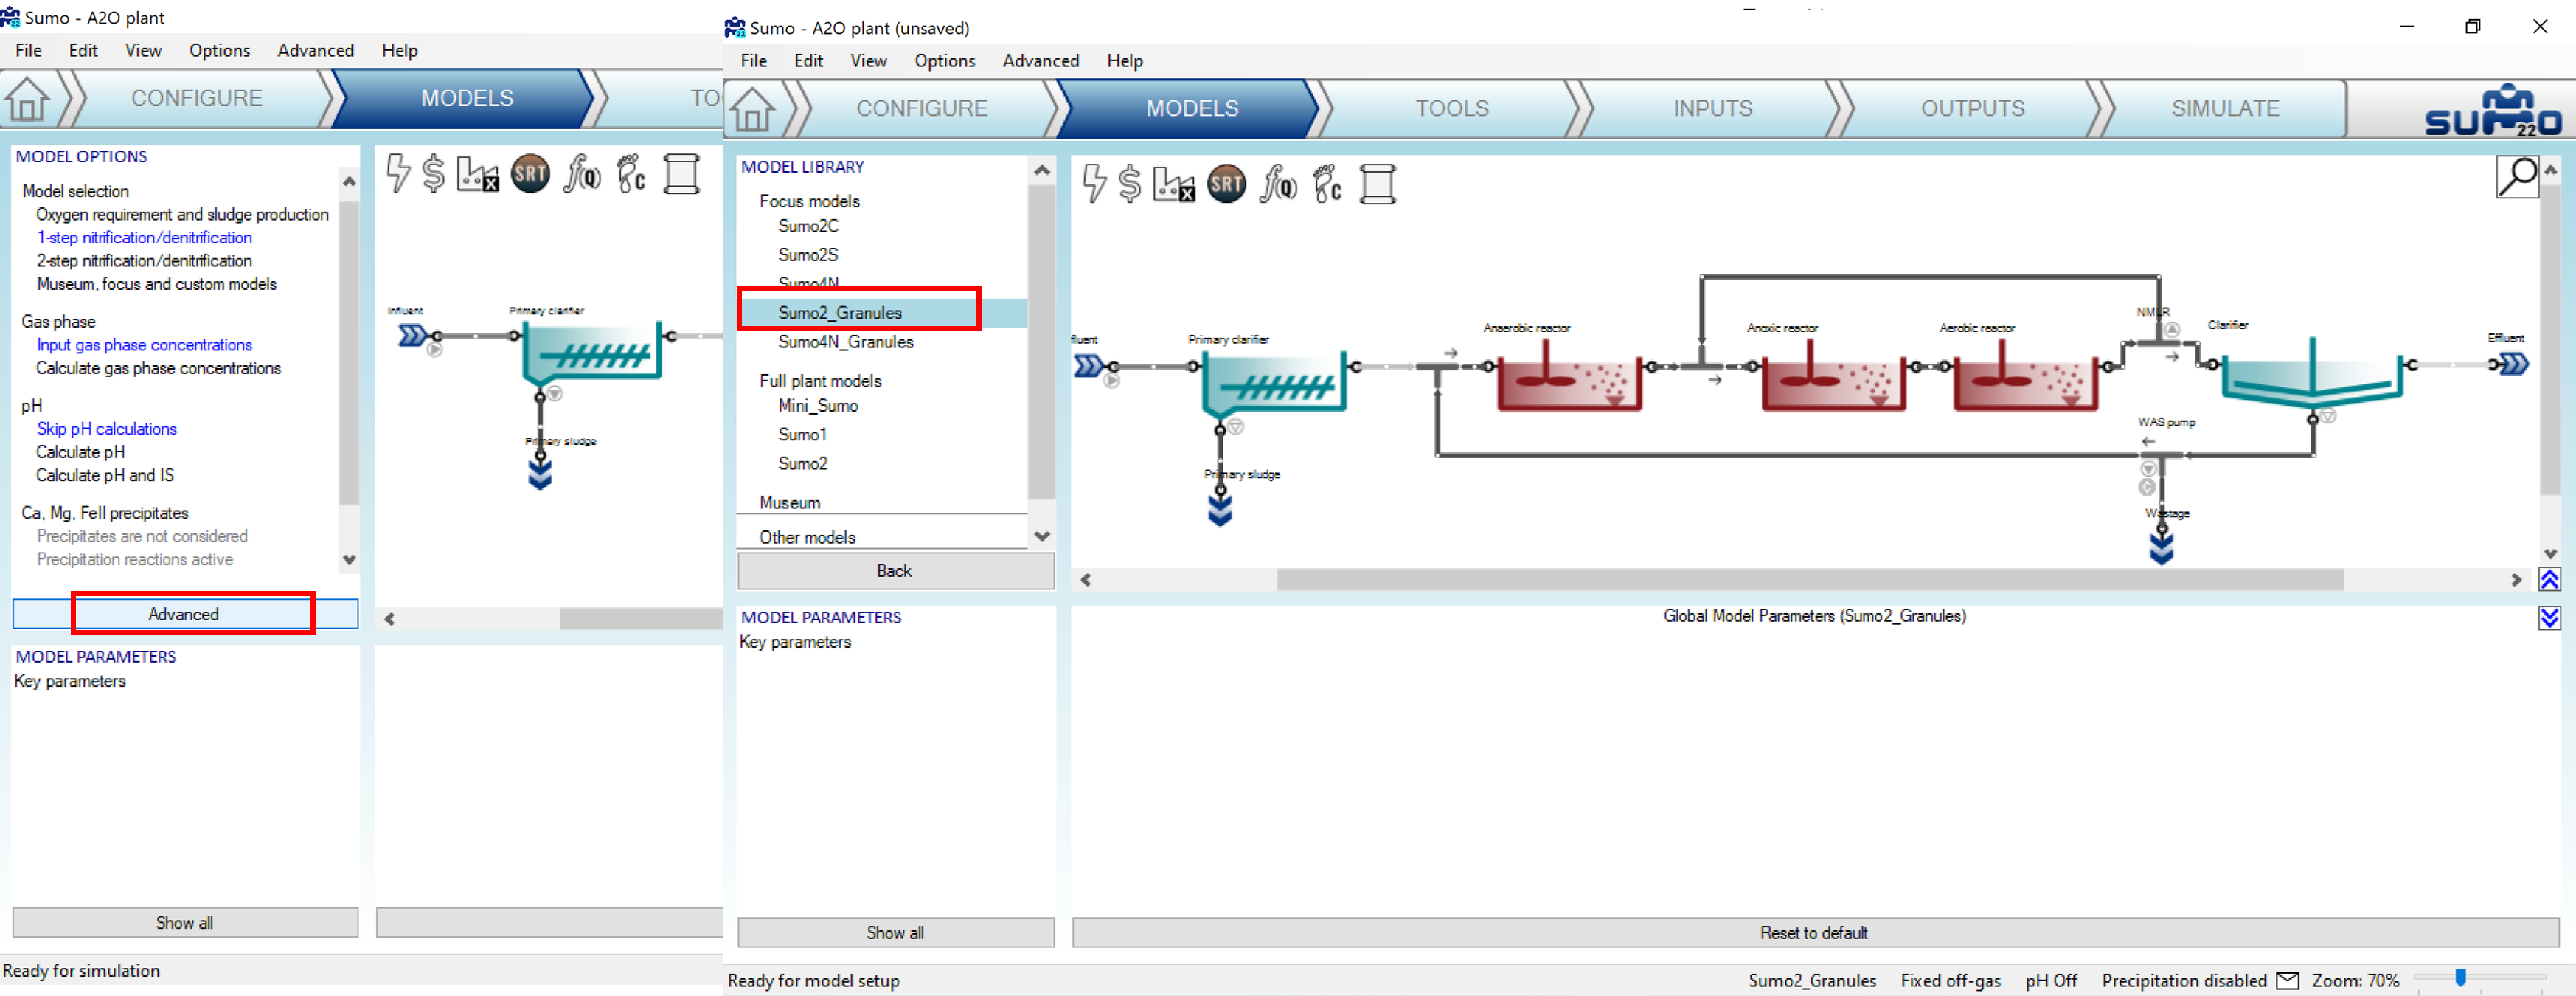Select Sumo4N_Granules in the model library

click(846, 342)
